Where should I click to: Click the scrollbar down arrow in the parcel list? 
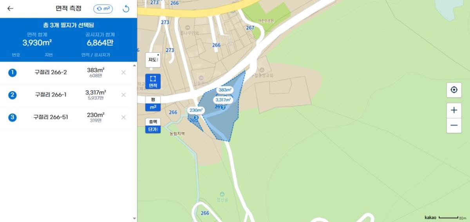tap(134, 218)
